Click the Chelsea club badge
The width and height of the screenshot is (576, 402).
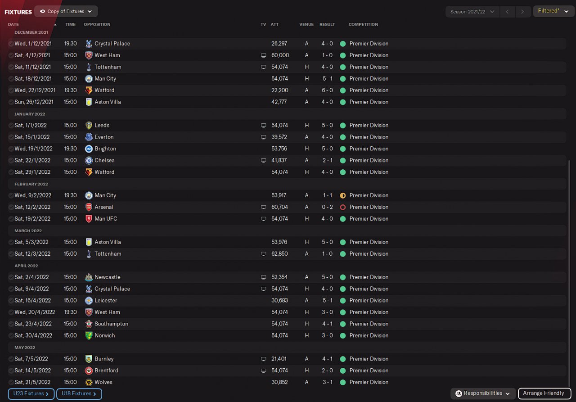tap(89, 161)
